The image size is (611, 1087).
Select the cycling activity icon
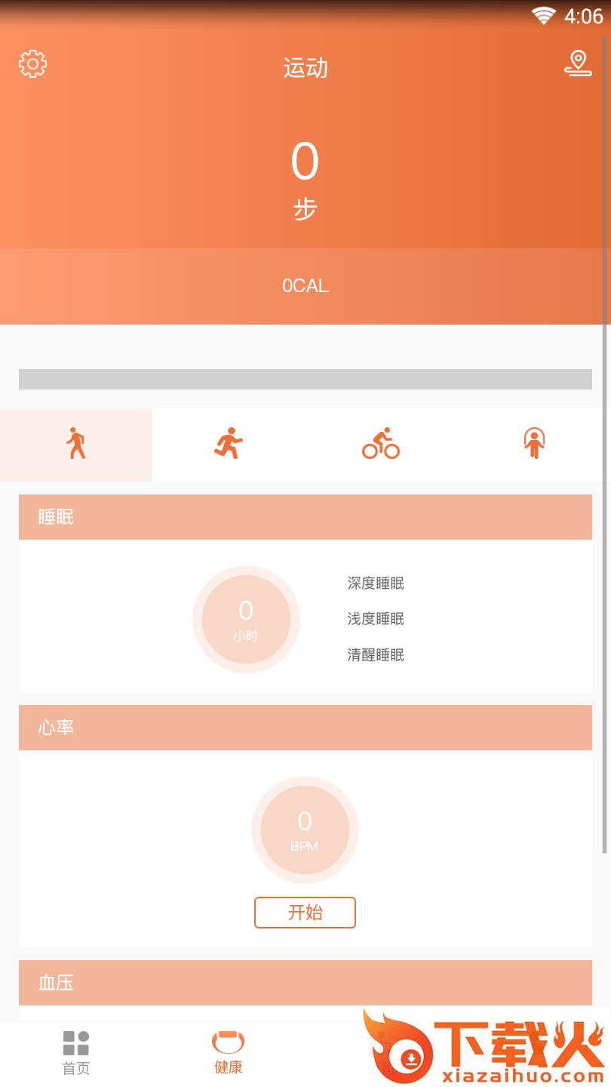click(381, 444)
